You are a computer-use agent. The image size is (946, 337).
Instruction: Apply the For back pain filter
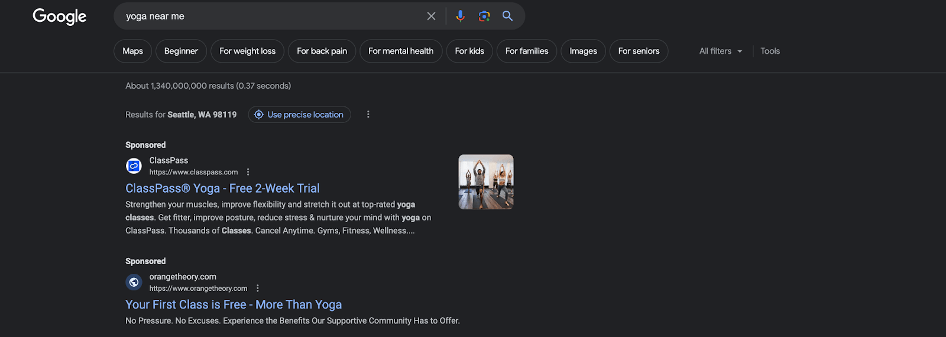tap(322, 51)
